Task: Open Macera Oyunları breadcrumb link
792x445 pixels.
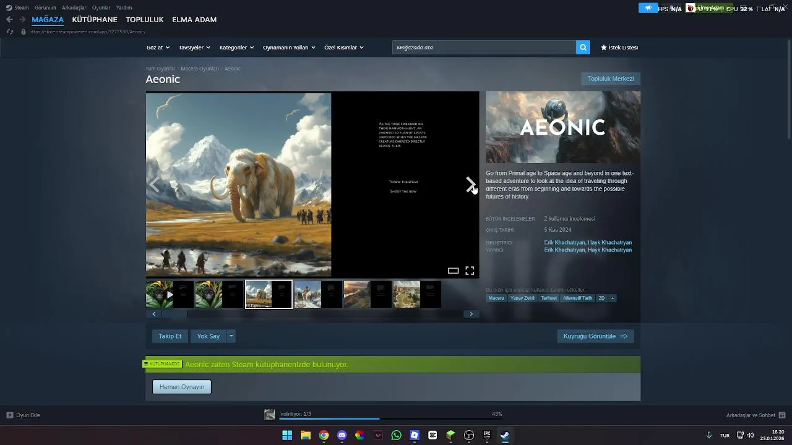Action: [200, 69]
